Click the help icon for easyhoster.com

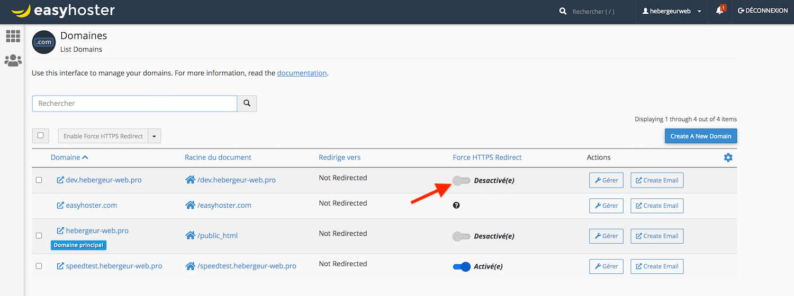[x=456, y=205]
